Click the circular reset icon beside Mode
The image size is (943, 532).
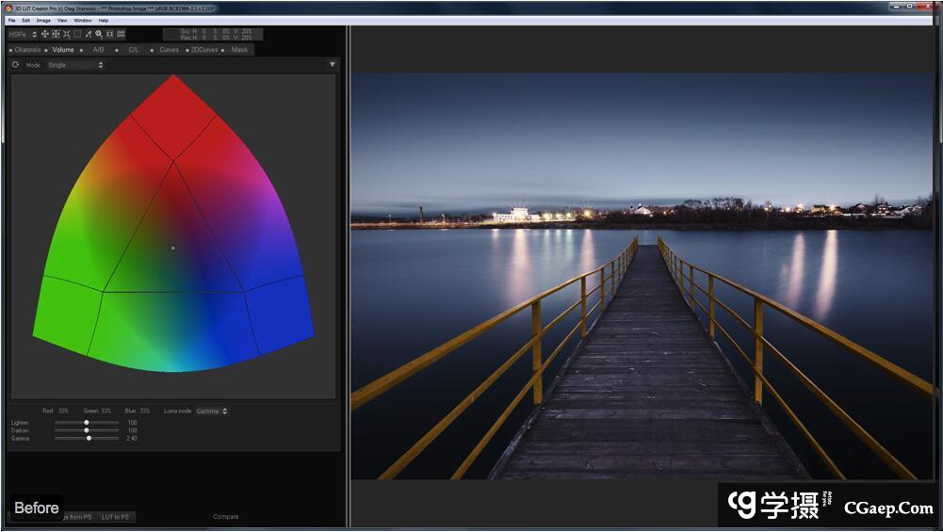[16, 65]
